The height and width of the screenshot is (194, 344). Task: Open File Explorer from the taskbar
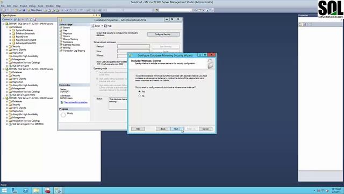click(37, 190)
